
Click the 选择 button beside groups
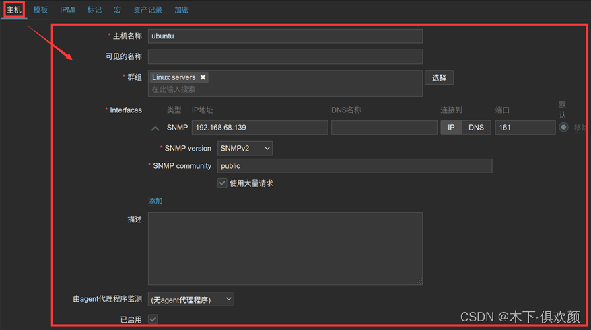[x=439, y=77]
